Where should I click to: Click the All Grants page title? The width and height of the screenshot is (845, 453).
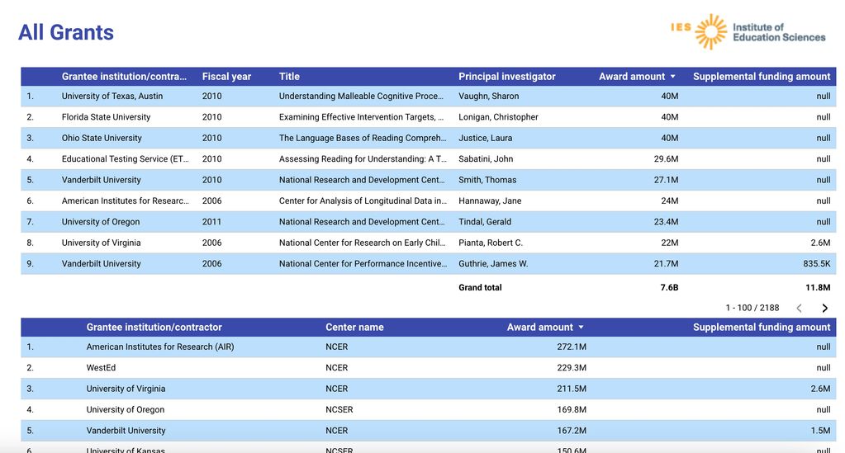point(66,32)
